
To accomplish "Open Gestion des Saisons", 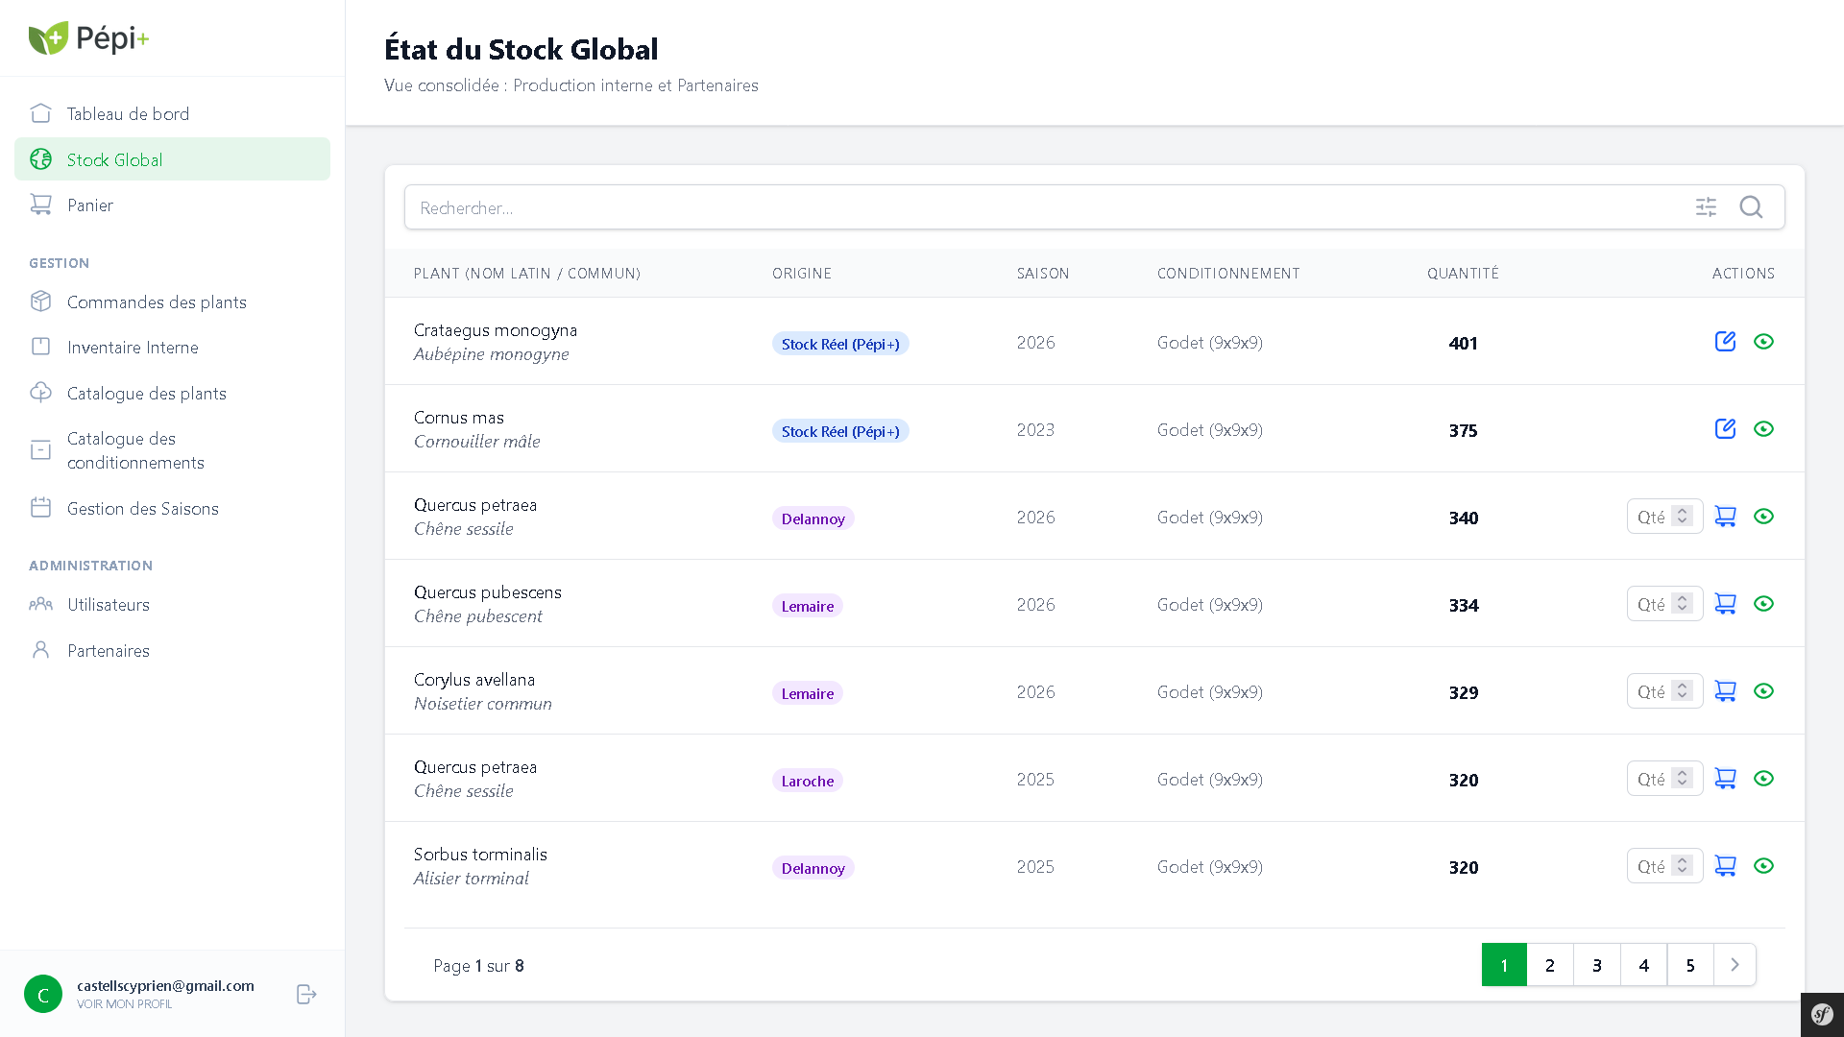I will point(142,508).
